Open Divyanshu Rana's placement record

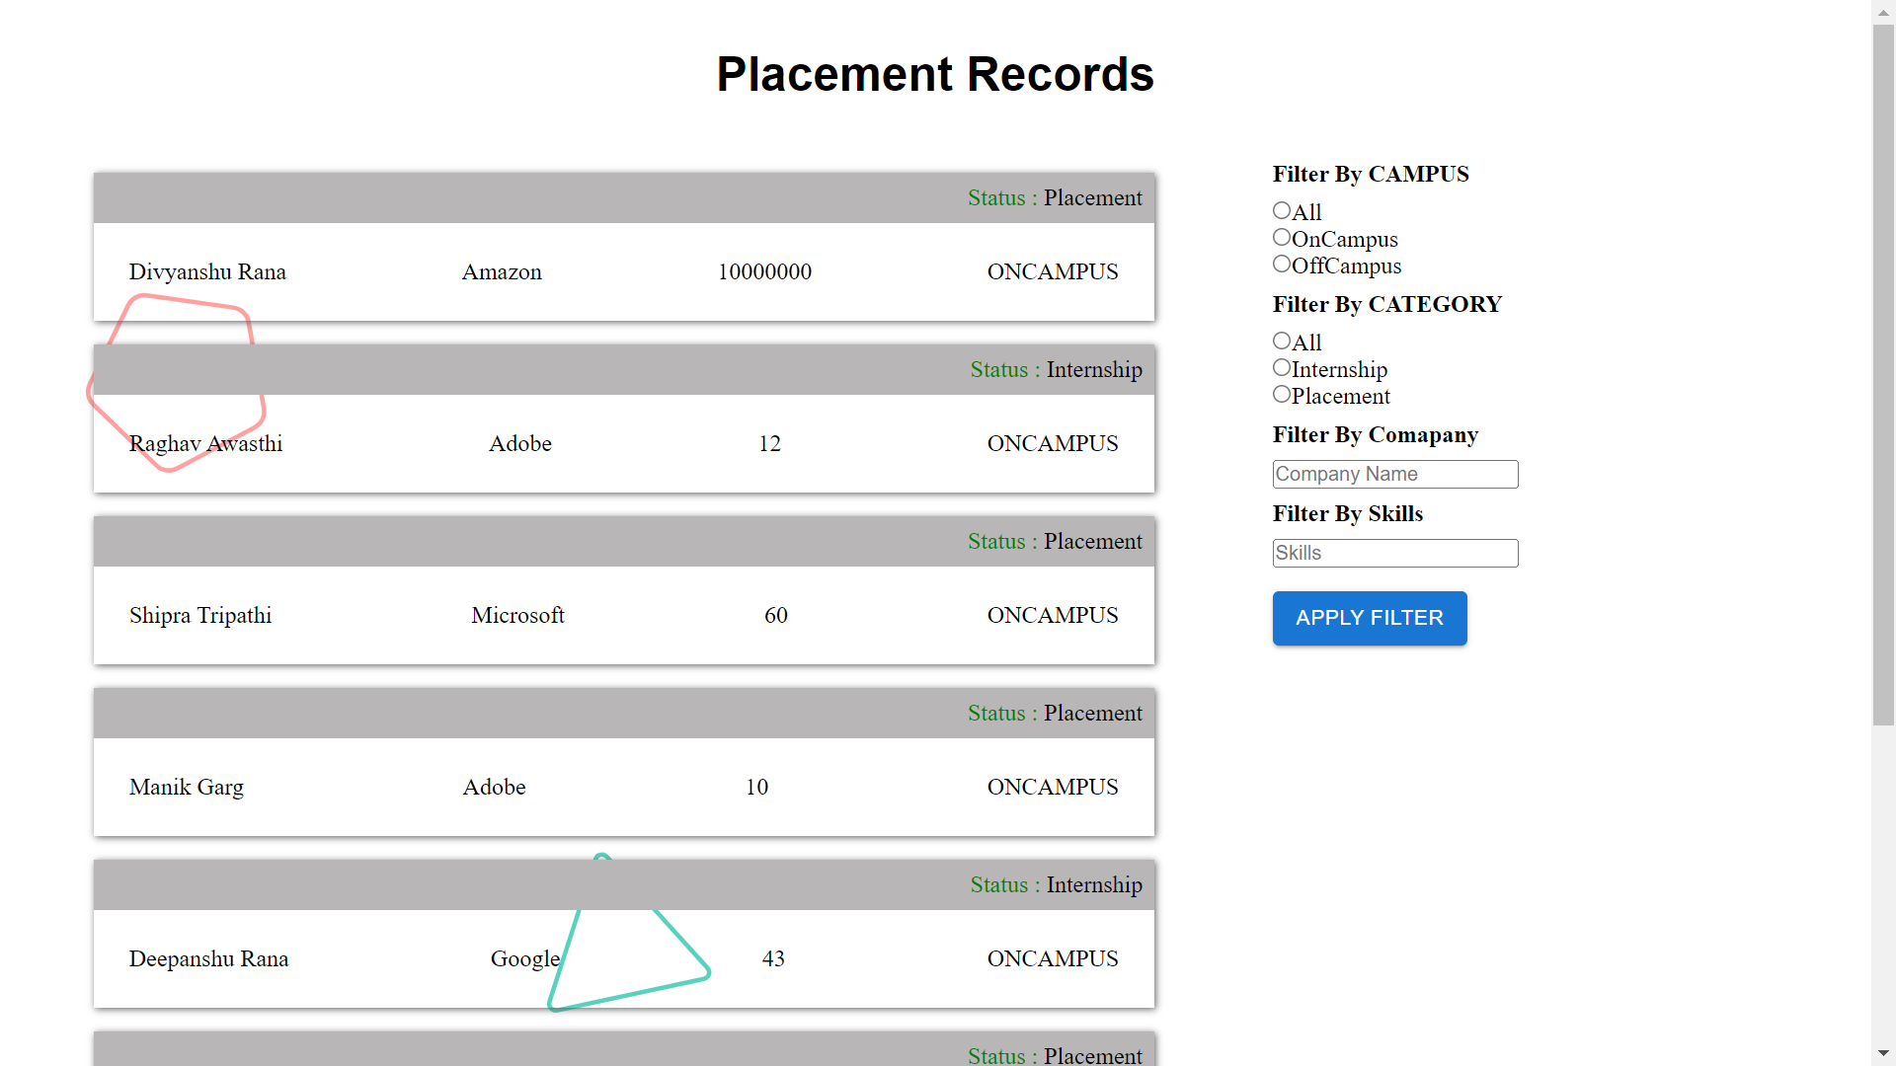coord(207,272)
